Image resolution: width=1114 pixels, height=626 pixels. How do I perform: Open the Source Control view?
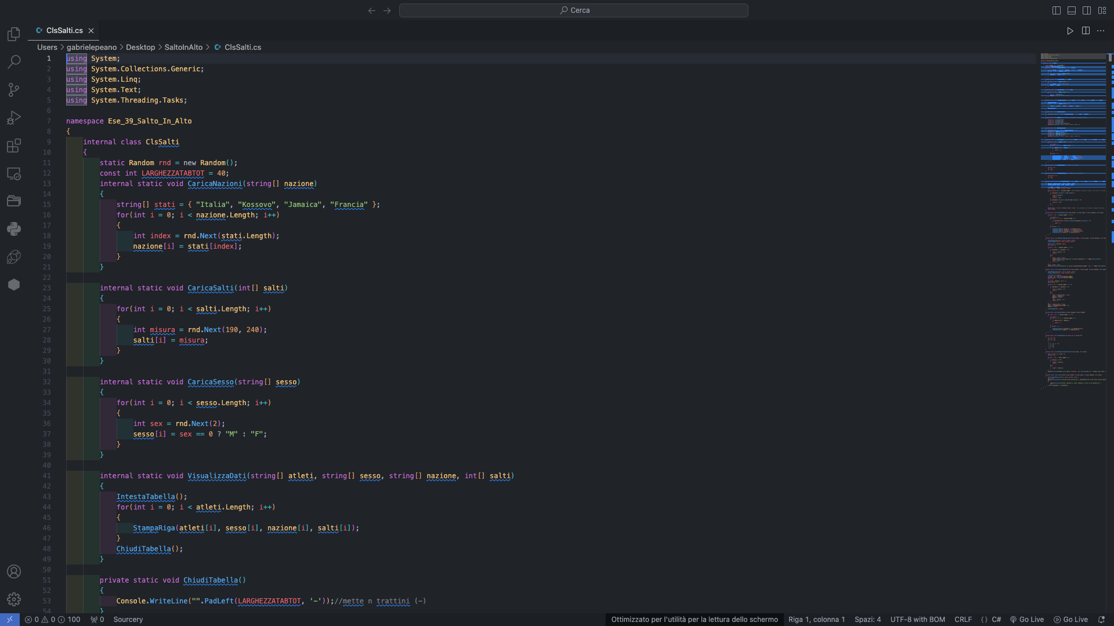(x=14, y=89)
